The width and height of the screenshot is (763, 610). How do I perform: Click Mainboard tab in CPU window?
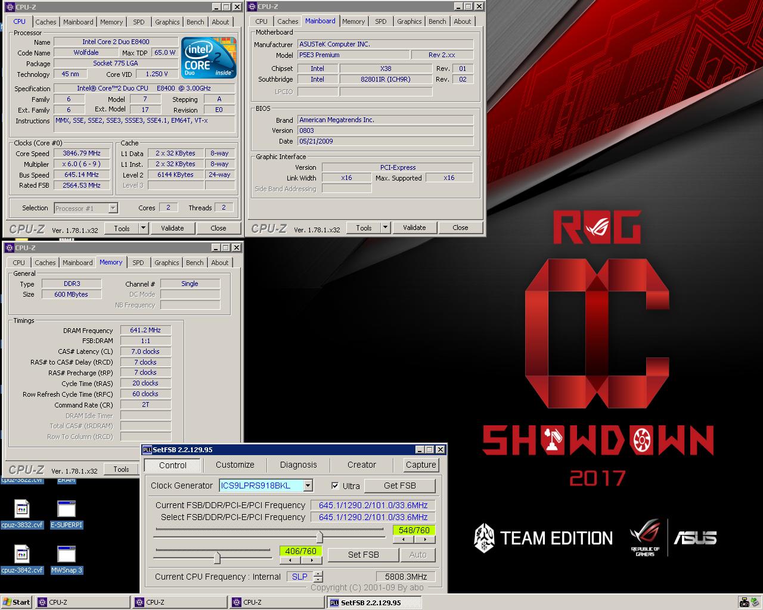coord(78,22)
